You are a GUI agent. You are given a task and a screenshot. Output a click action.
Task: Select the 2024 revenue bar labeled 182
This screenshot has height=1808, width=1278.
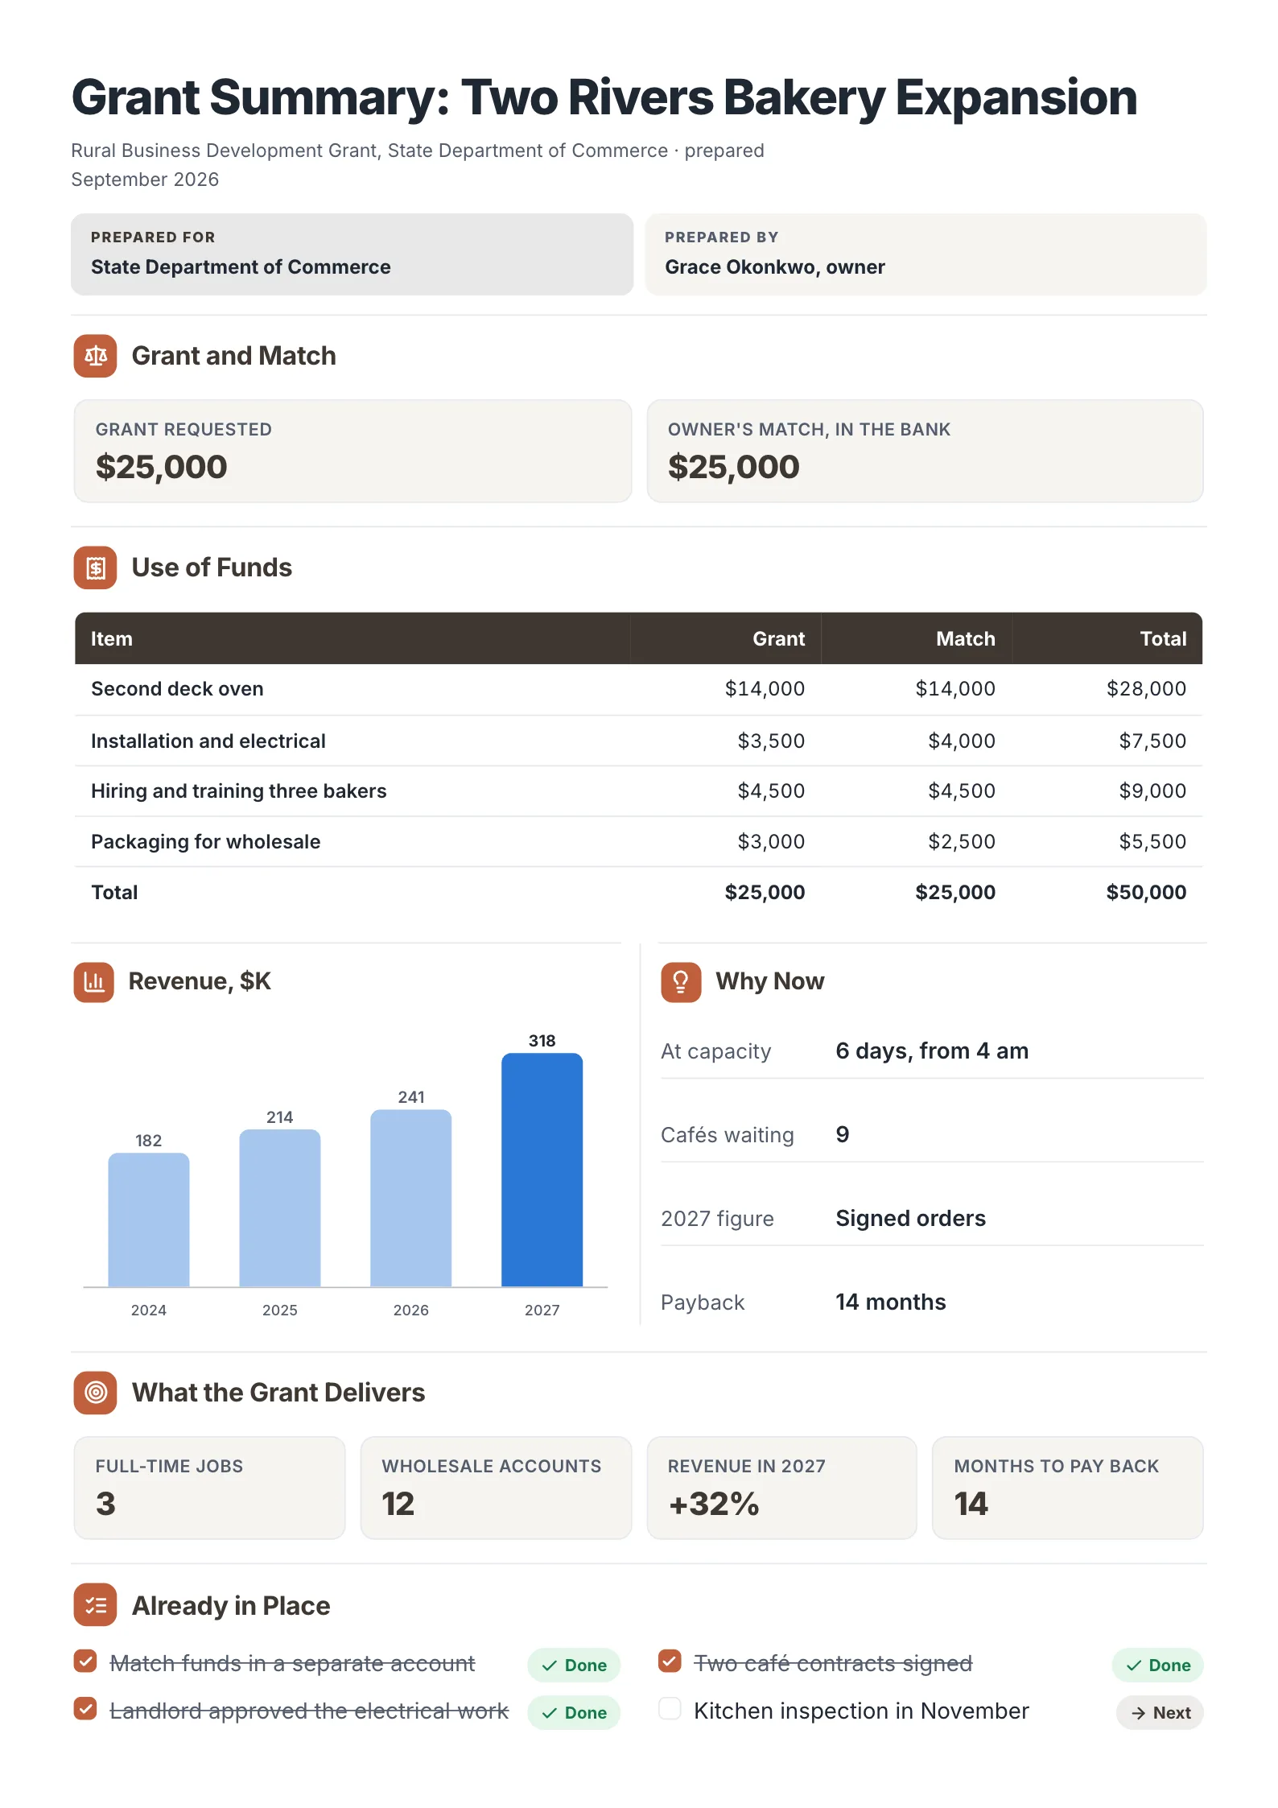pyautogui.click(x=149, y=1220)
